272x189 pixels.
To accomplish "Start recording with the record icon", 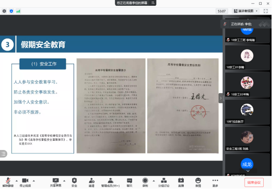I will pyautogui.click(x=145, y=182).
